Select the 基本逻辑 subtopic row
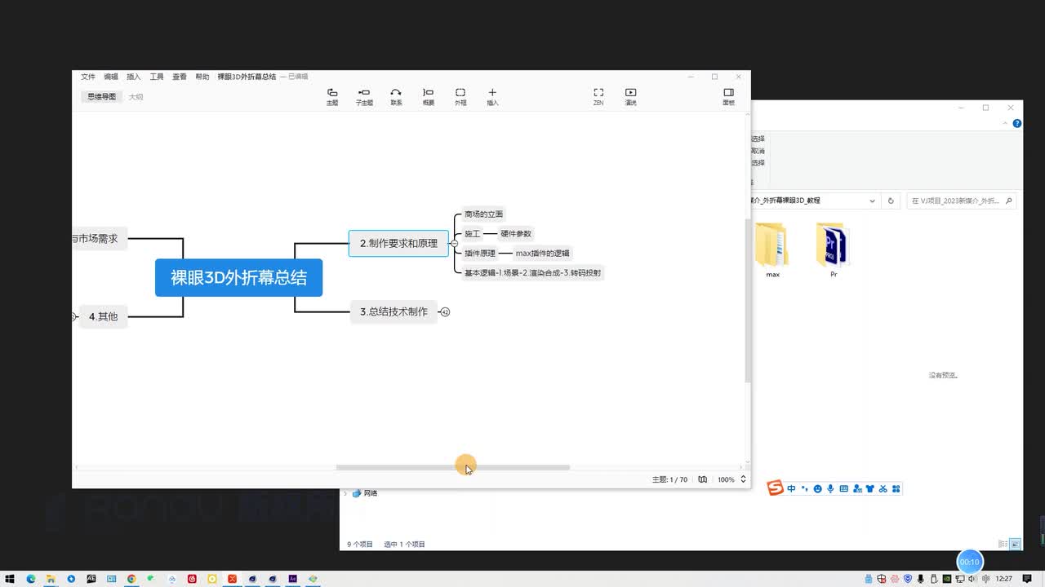Screen dimensions: 1045x587 tap(532, 273)
